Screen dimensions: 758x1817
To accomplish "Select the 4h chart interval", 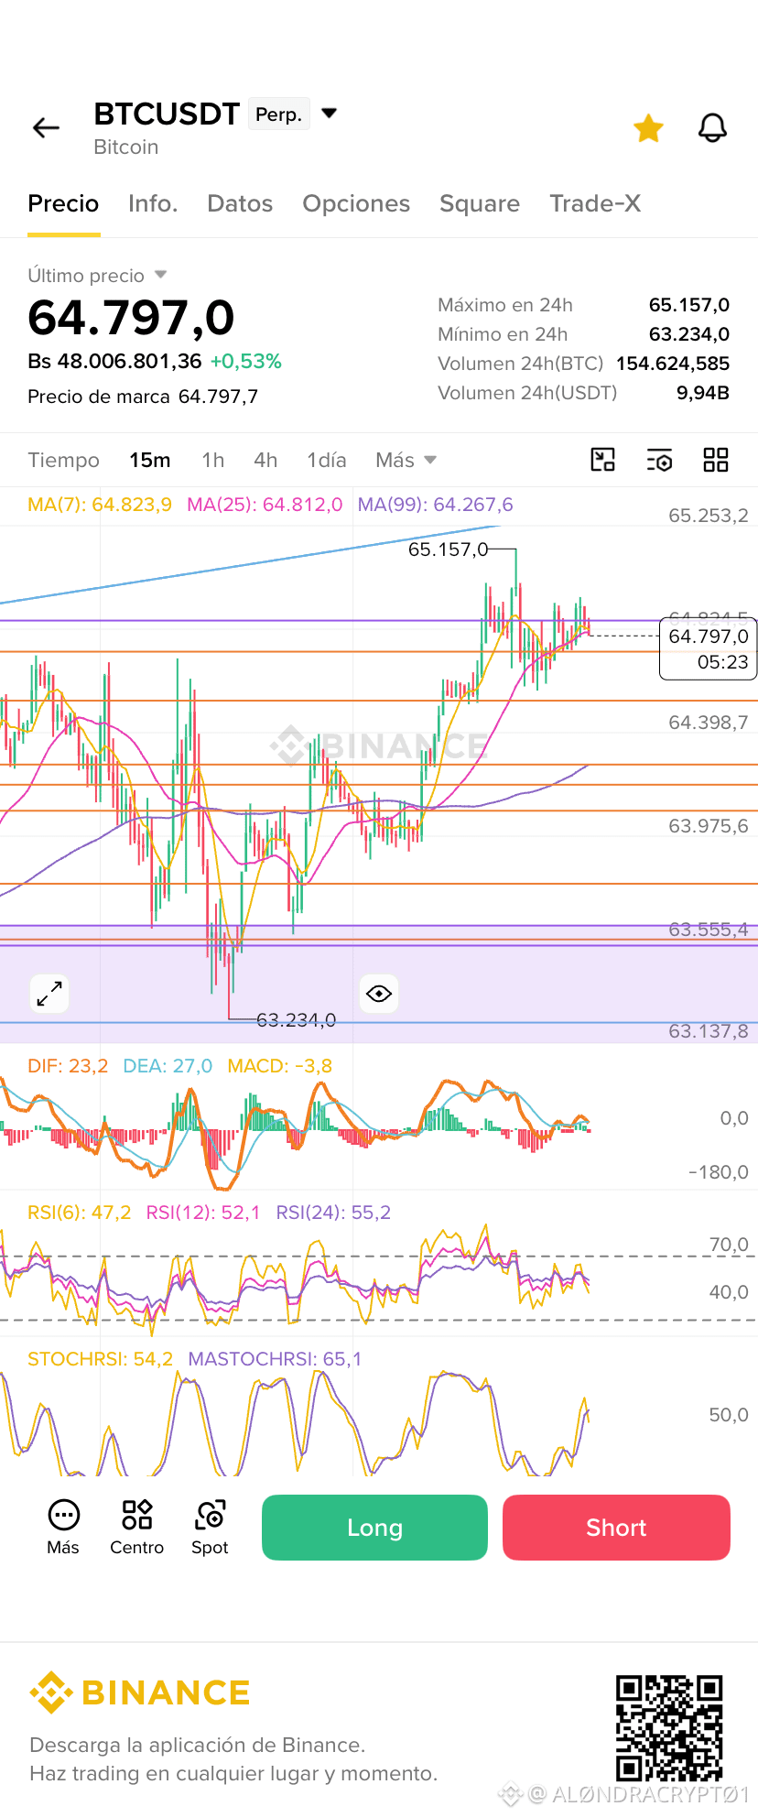I will coord(265,460).
